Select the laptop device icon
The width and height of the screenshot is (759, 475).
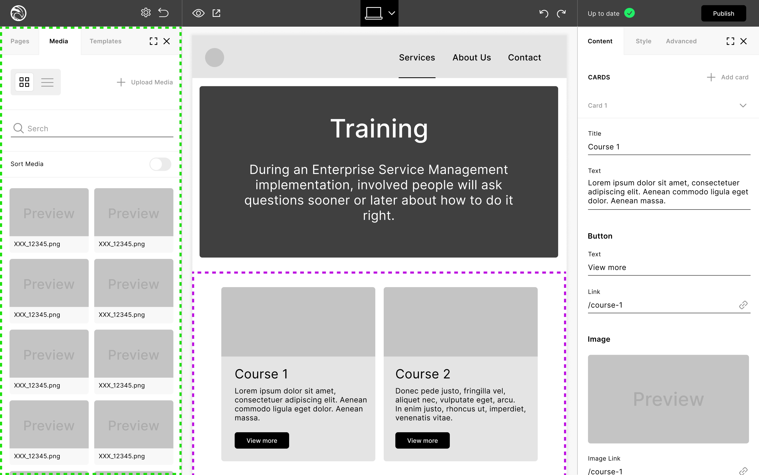(373, 13)
